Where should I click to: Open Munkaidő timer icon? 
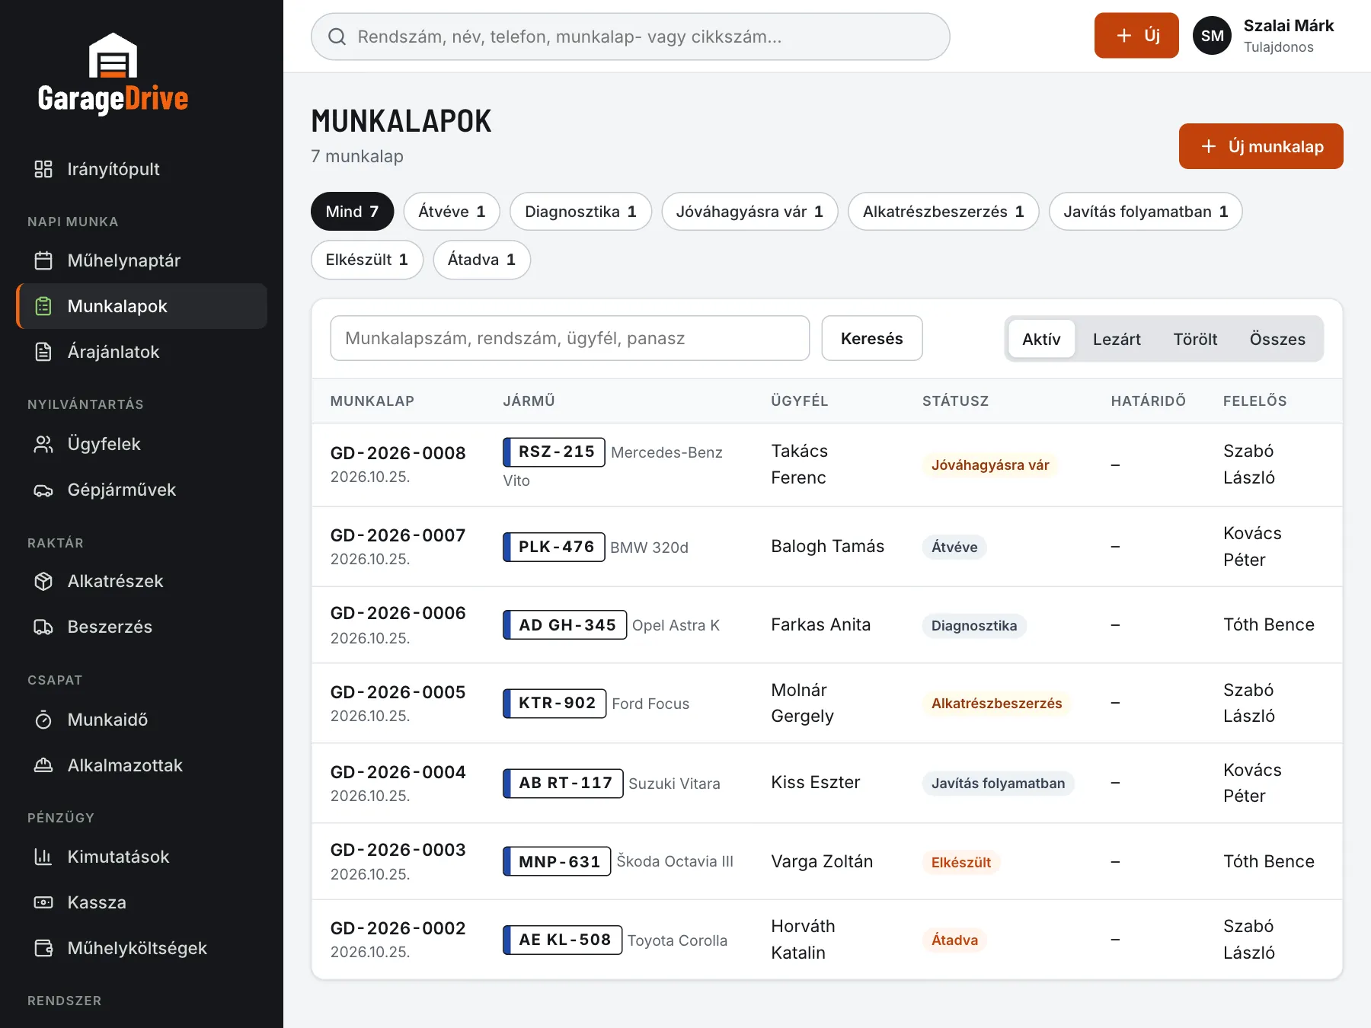coord(43,720)
